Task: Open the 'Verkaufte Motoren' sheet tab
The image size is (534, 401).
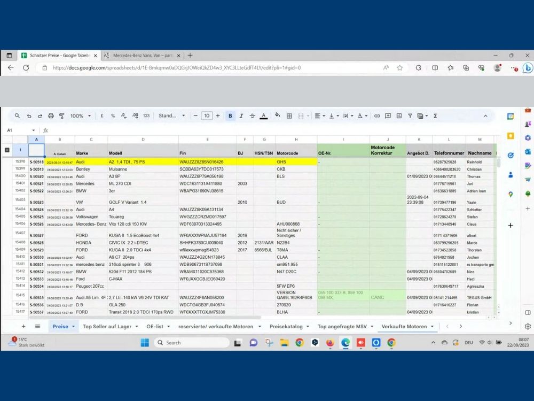Action: (x=404, y=326)
